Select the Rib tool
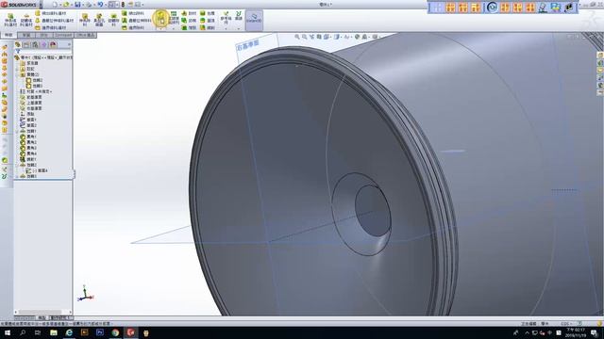 [189, 13]
